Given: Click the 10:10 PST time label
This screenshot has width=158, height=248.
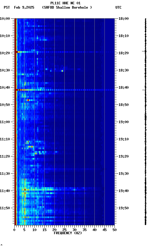Looking at the screenshot, I should click(x=5, y=36).
